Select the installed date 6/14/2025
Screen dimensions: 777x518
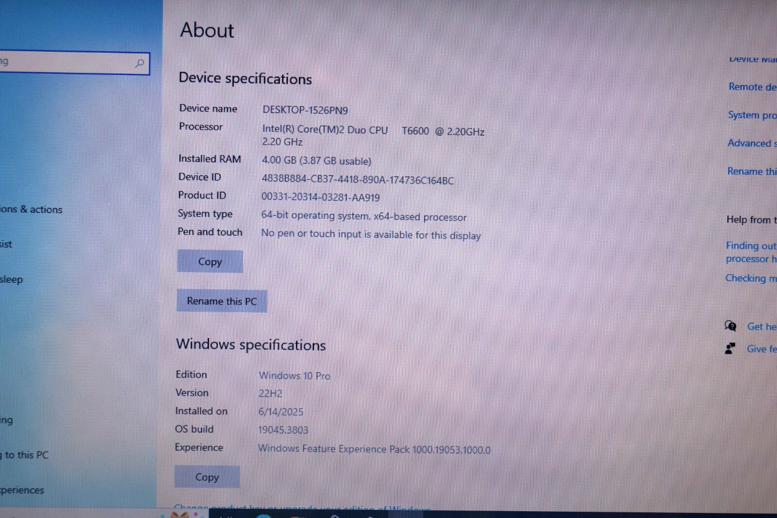point(281,412)
